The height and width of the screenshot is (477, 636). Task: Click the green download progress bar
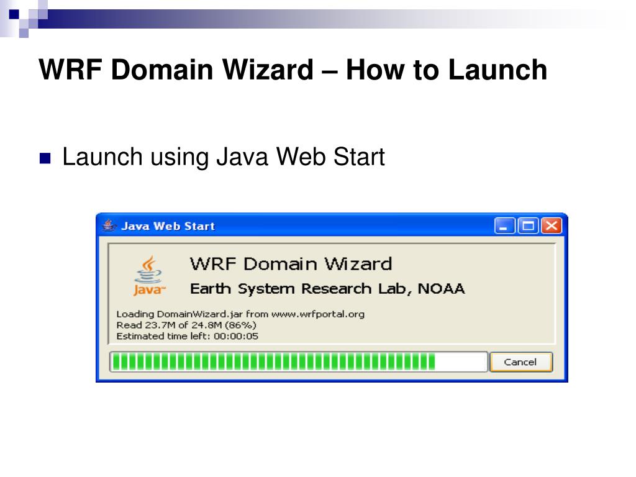click(298, 362)
